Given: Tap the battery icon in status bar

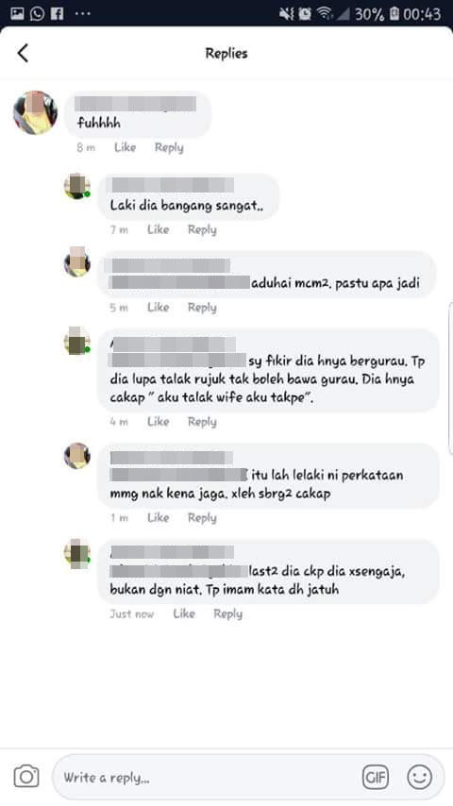Looking at the screenshot, I should point(394,13).
